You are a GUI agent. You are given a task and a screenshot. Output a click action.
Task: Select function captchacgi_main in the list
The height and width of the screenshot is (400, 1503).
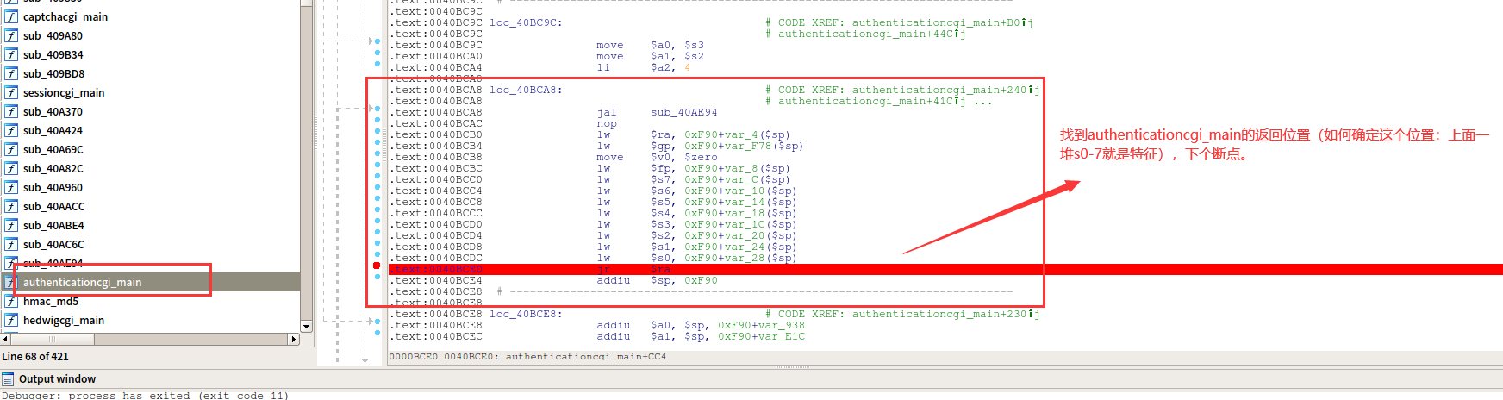point(65,16)
